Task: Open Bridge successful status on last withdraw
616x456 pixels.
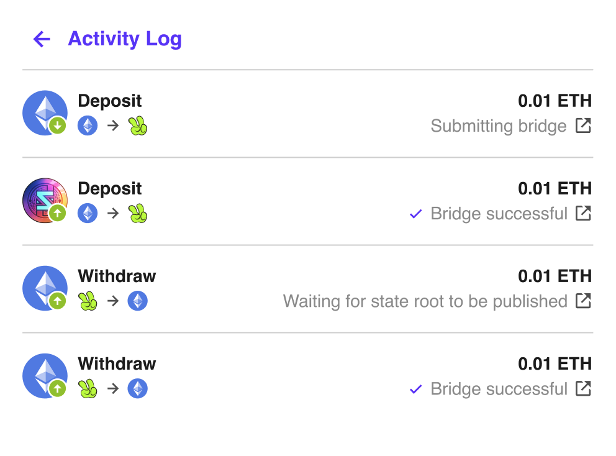Action: [499, 389]
